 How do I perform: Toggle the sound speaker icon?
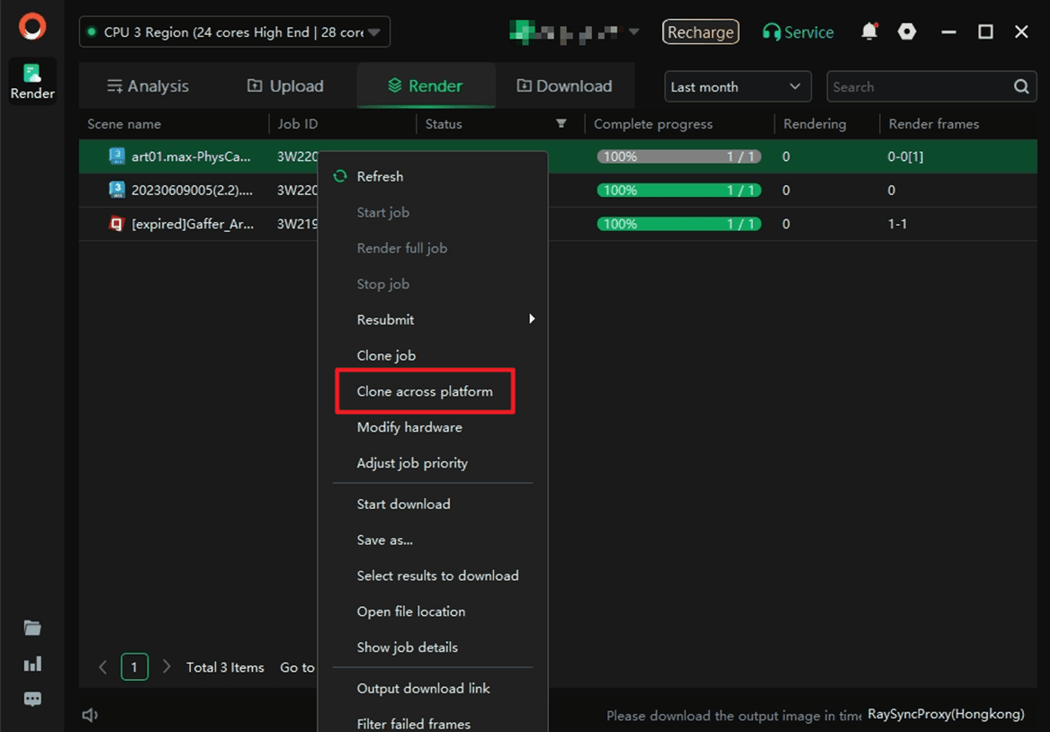(x=90, y=715)
